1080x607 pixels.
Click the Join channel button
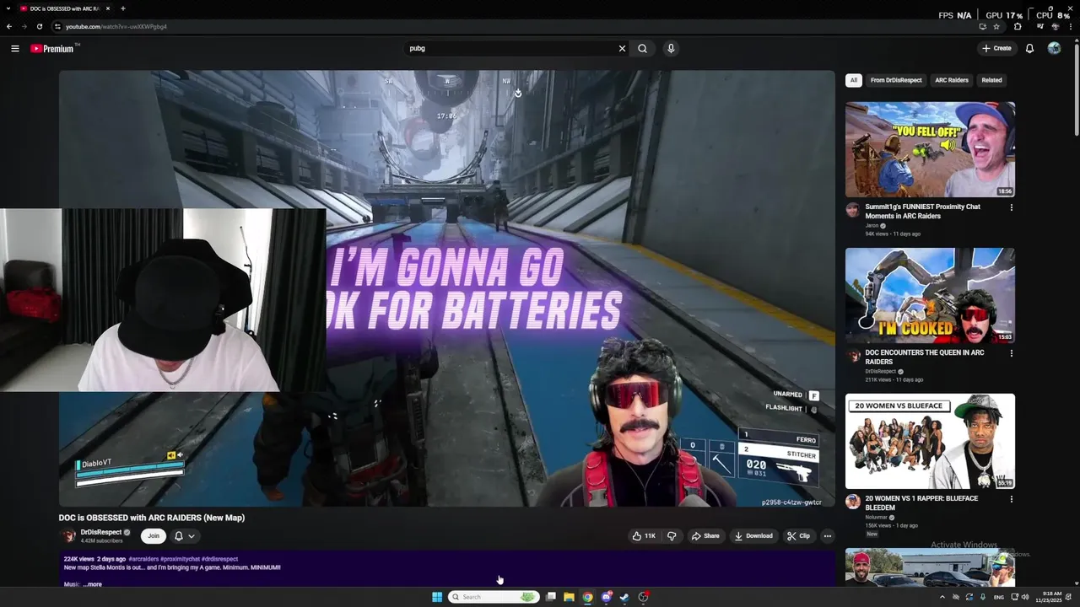point(154,535)
